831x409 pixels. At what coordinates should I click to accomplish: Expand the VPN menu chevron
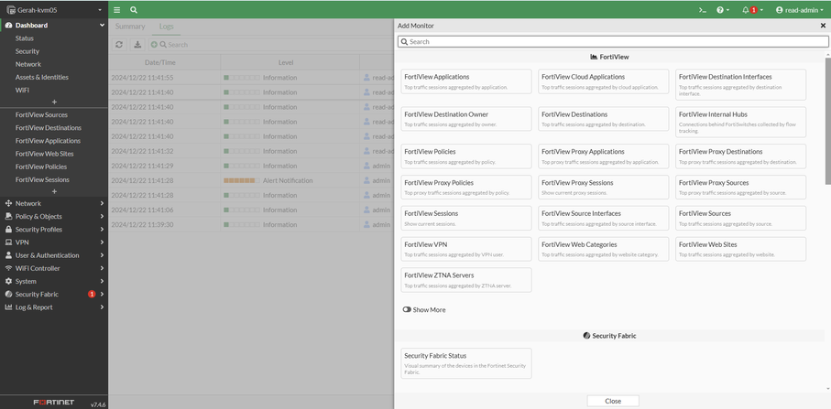[x=102, y=242]
